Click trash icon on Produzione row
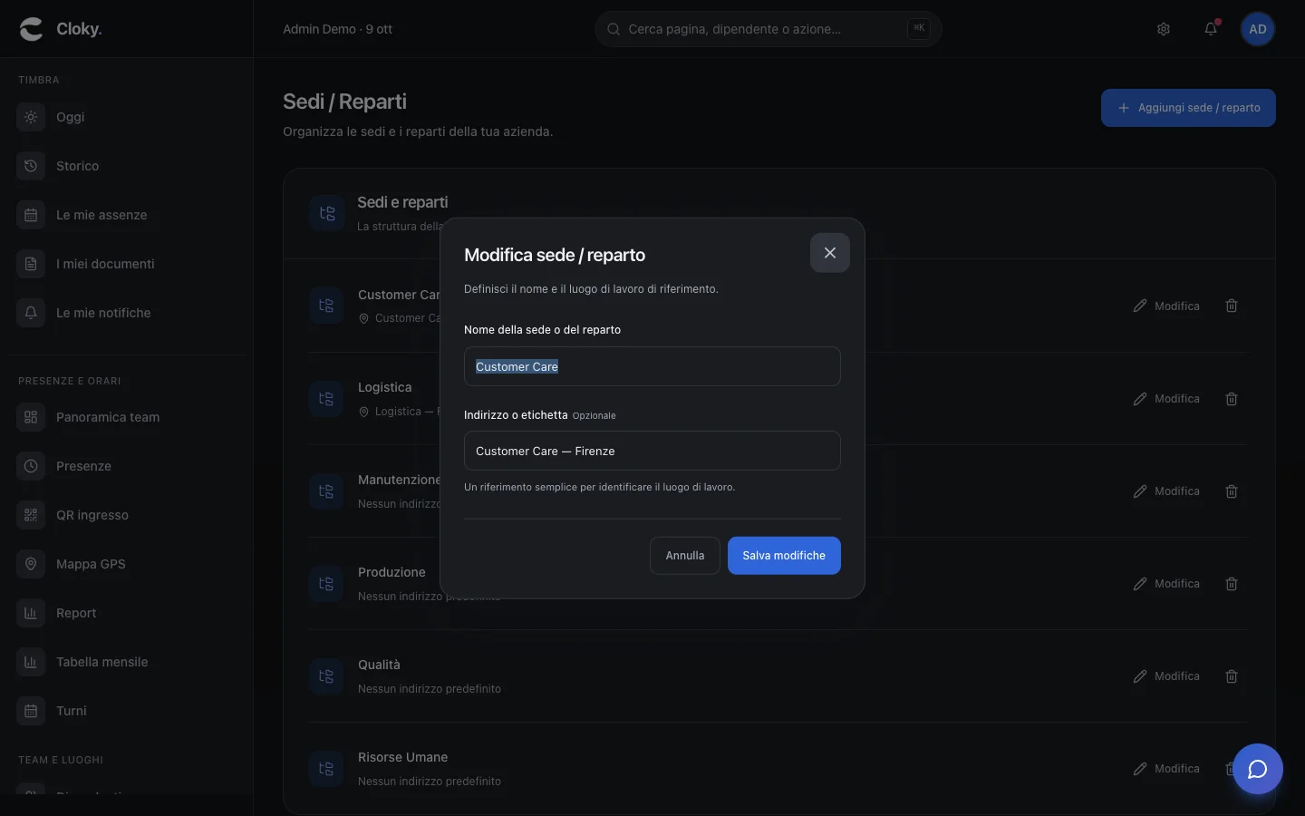Screen dimensions: 1305x816 1232,584
